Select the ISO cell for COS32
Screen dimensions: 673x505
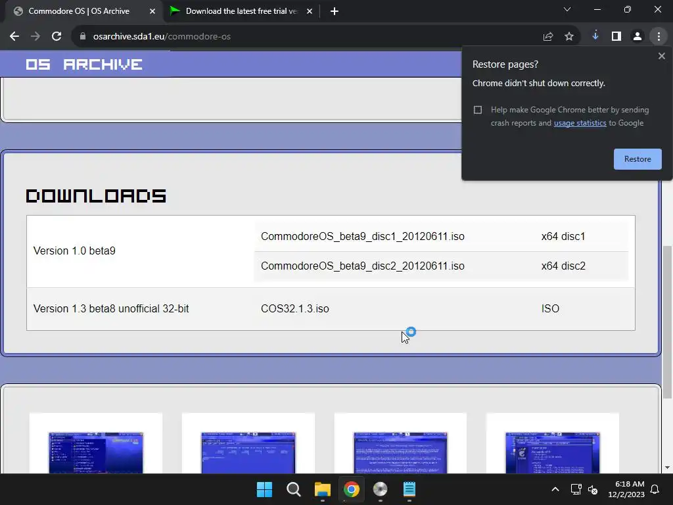click(550, 309)
